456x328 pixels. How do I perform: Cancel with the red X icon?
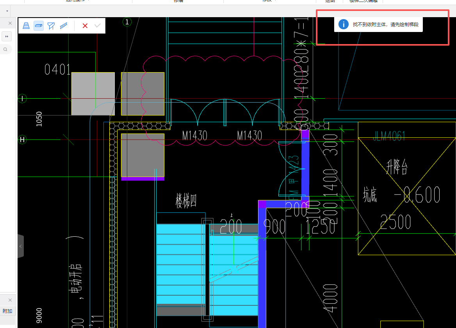(x=85, y=26)
